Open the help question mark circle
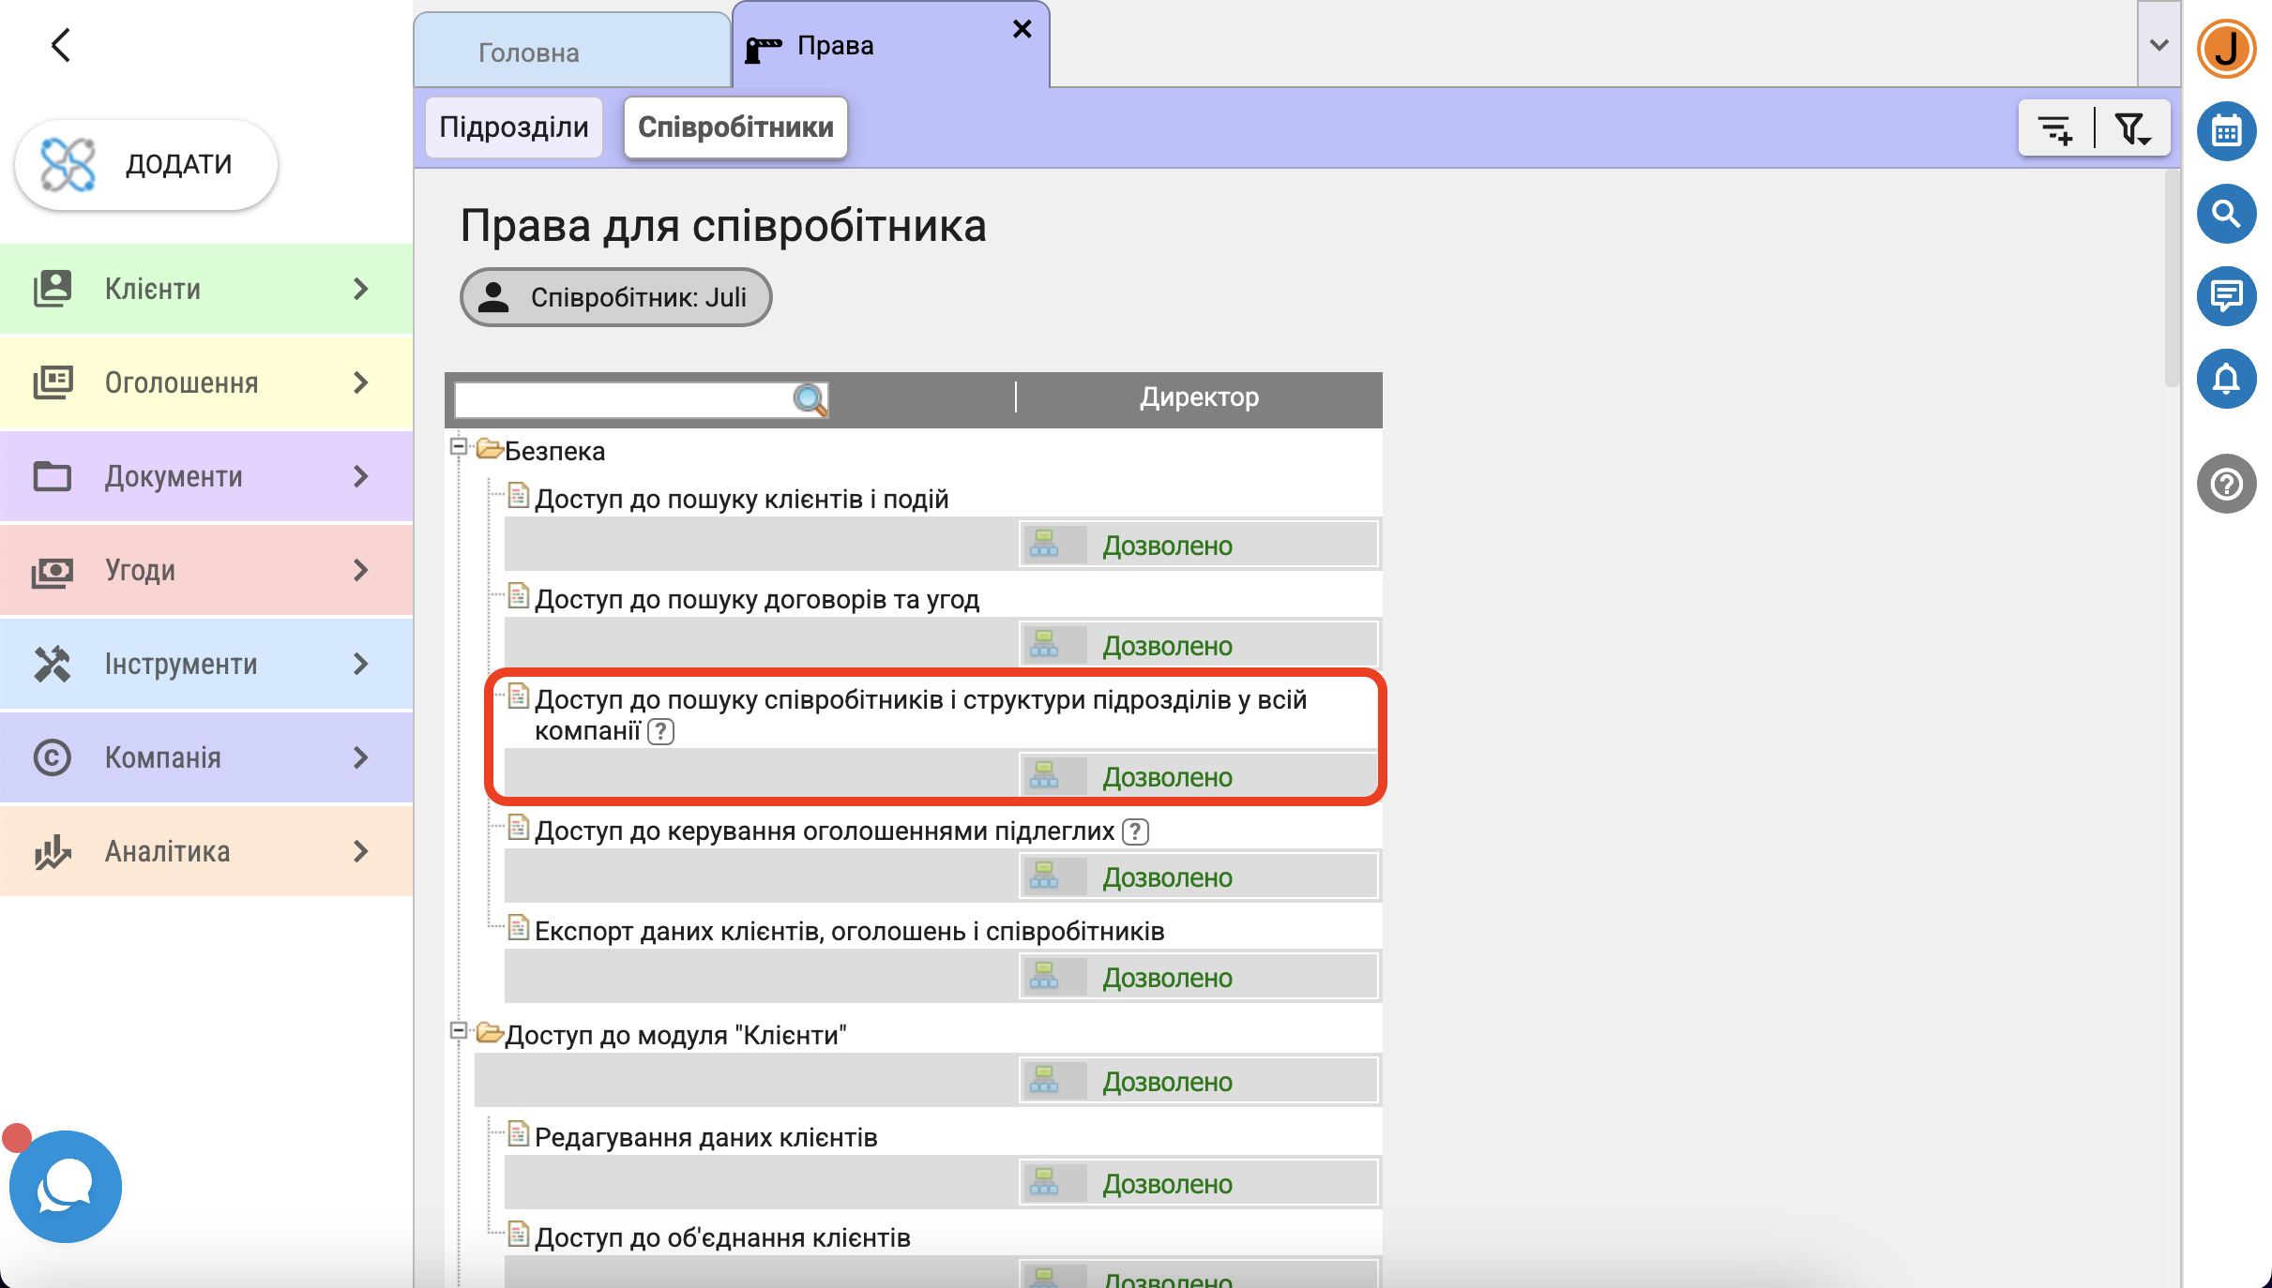 coord(2225,484)
